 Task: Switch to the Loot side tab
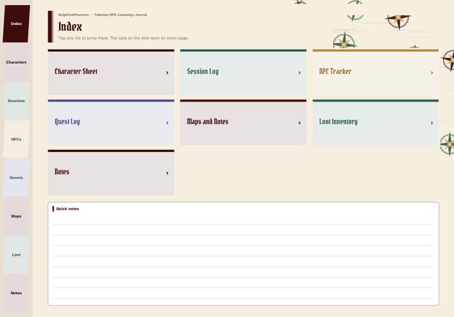pos(16,255)
